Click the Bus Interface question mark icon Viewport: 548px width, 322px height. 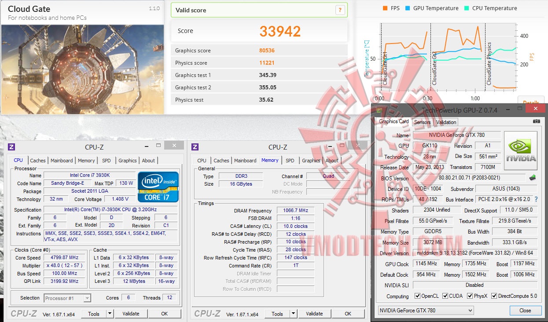click(536, 200)
